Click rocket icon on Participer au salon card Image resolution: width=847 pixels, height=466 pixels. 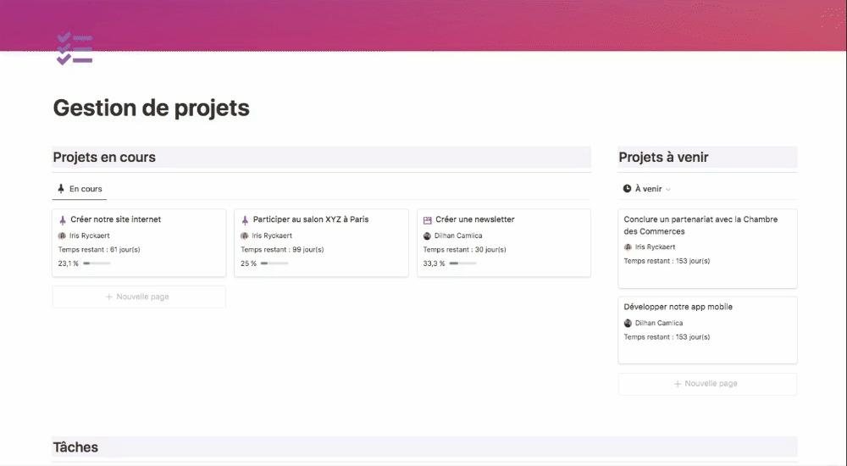(245, 219)
